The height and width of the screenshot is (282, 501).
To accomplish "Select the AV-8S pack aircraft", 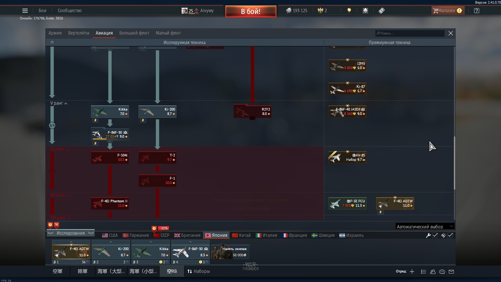I will click(x=347, y=158).
